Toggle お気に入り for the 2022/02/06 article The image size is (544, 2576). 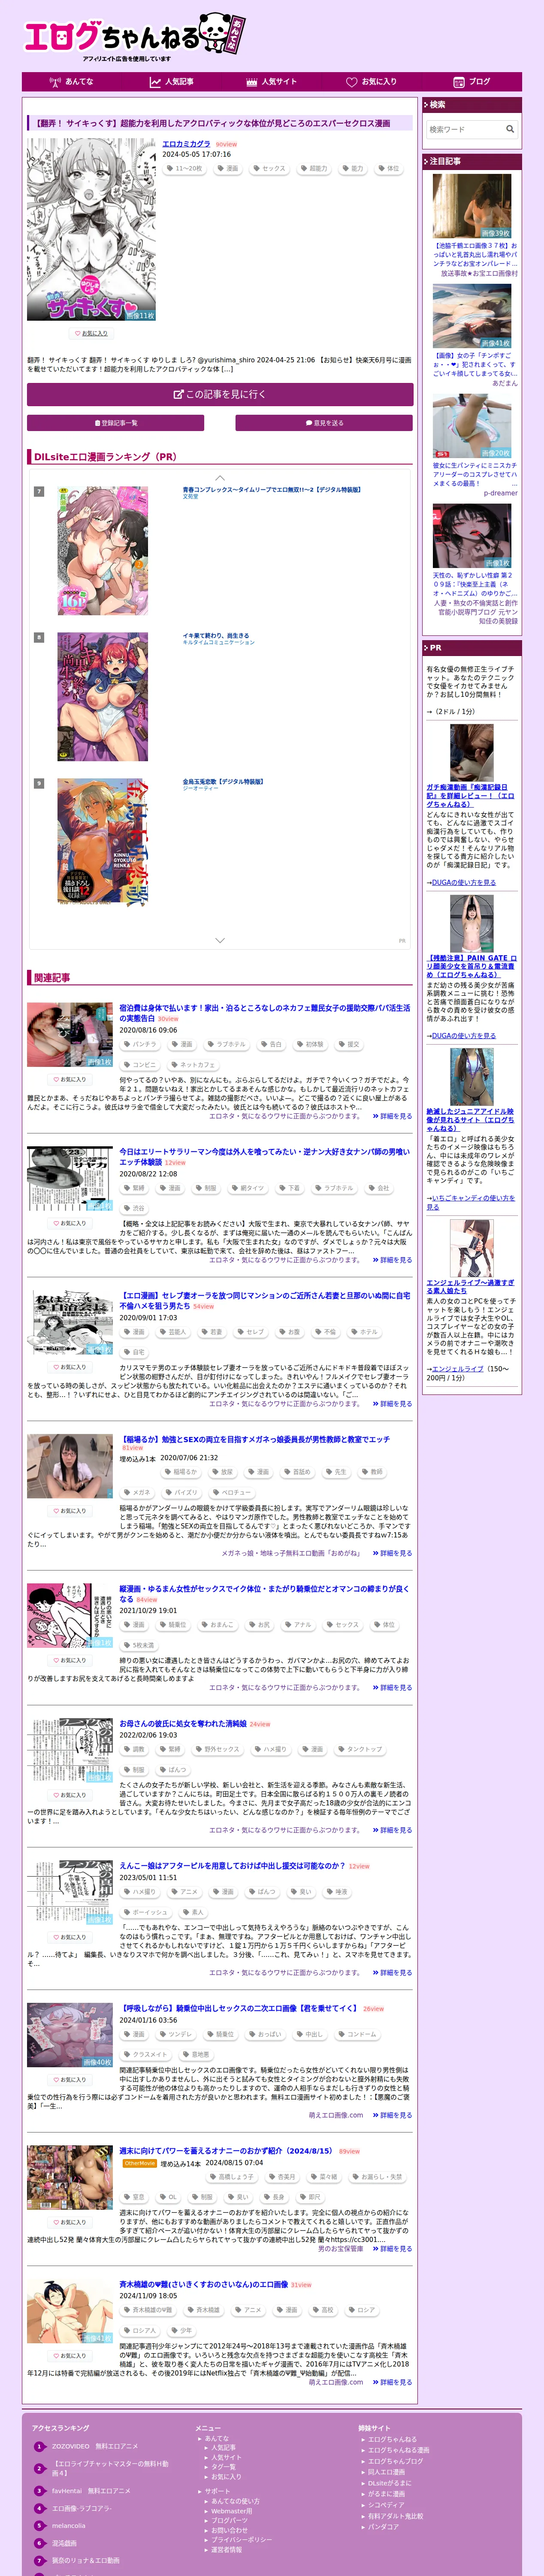(70, 1795)
